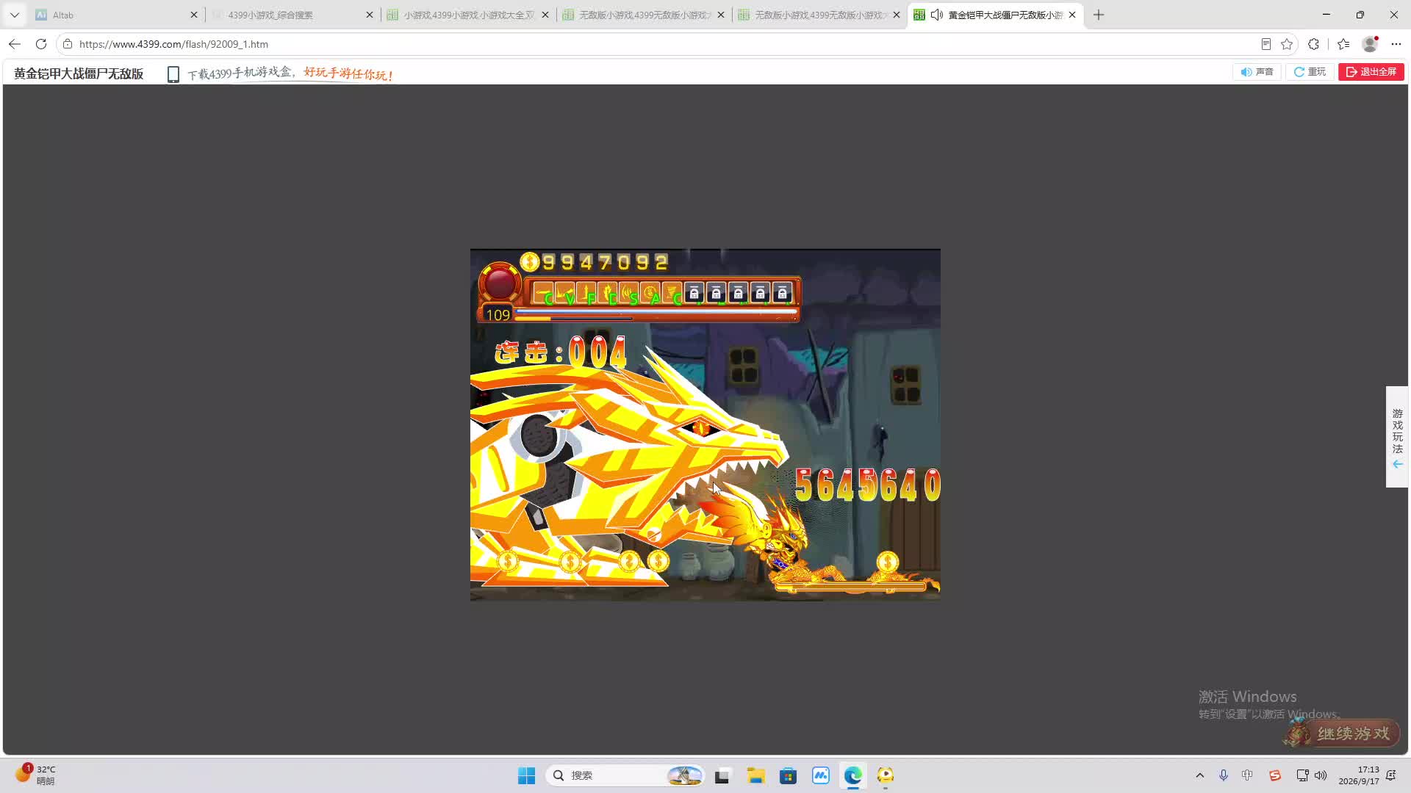This screenshot has height=793, width=1411.
Task: Open the blue M app on taskbar
Action: [820, 775]
